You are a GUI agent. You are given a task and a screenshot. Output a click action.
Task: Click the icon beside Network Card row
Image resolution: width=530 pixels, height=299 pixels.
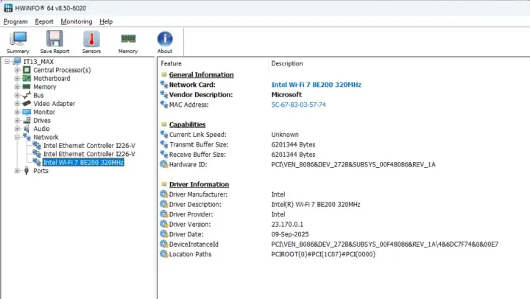coord(164,85)
